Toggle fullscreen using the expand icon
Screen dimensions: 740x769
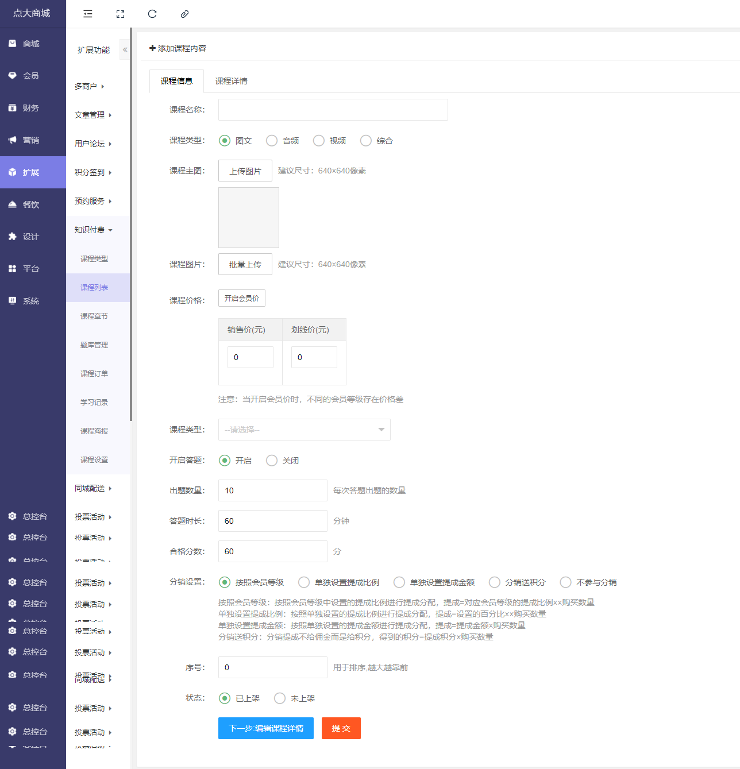coord(120,14)
